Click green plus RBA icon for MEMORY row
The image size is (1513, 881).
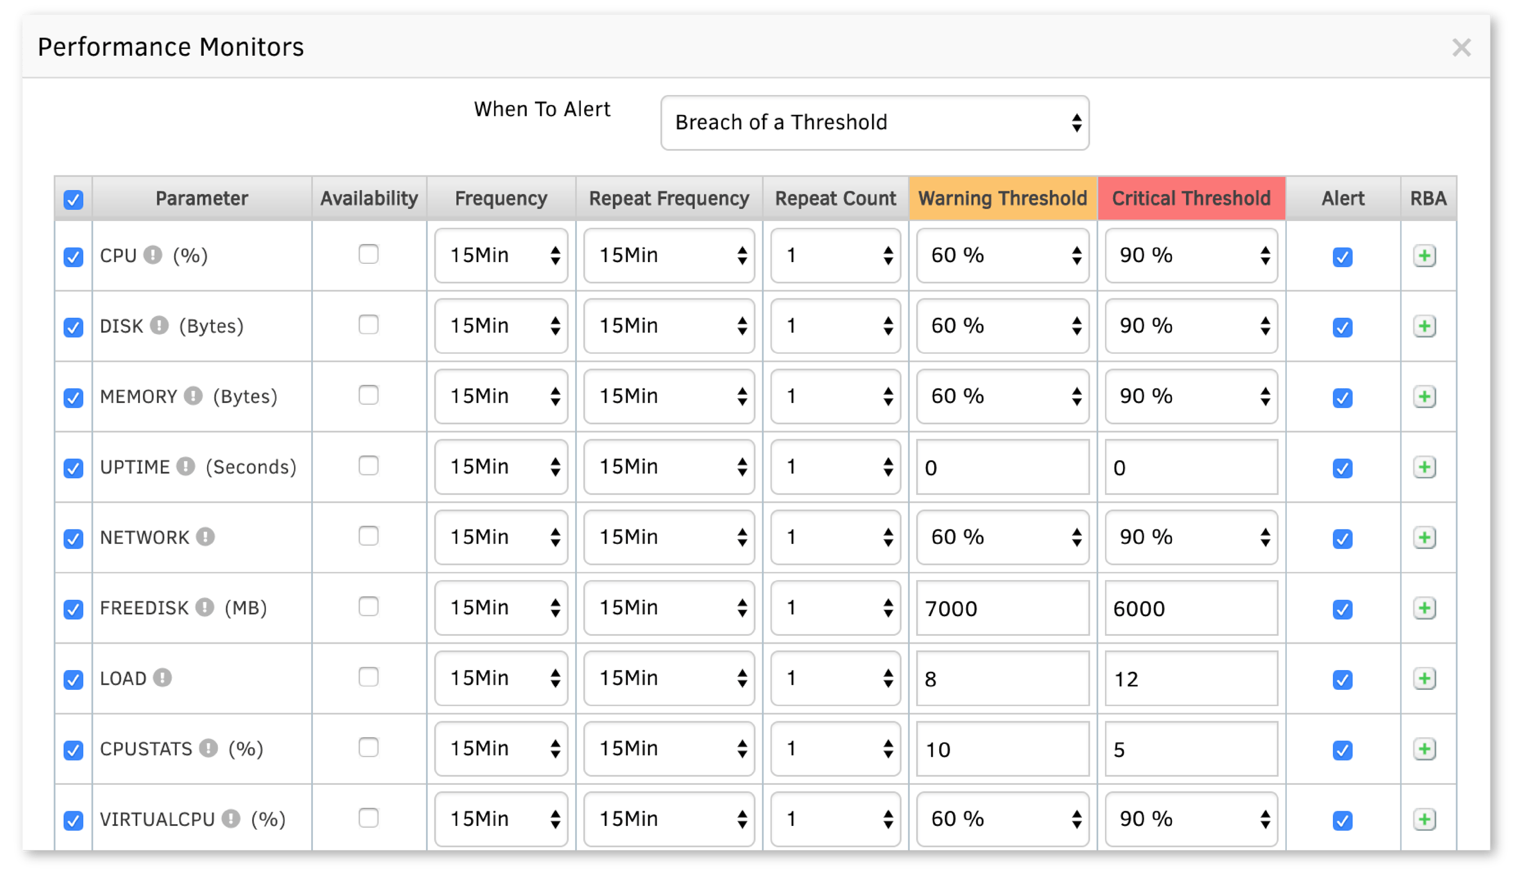click(1424, 397)
